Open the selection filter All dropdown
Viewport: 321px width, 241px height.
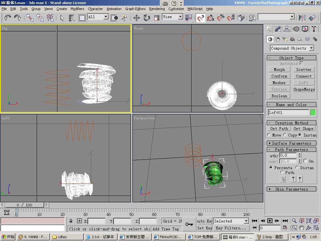(x=98, y=17)
